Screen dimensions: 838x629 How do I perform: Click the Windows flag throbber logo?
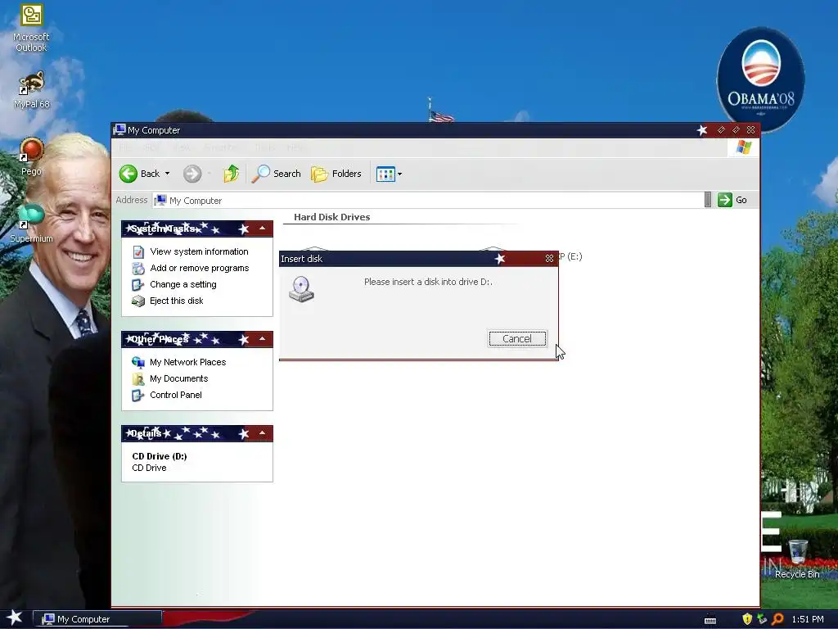[743, 147]
